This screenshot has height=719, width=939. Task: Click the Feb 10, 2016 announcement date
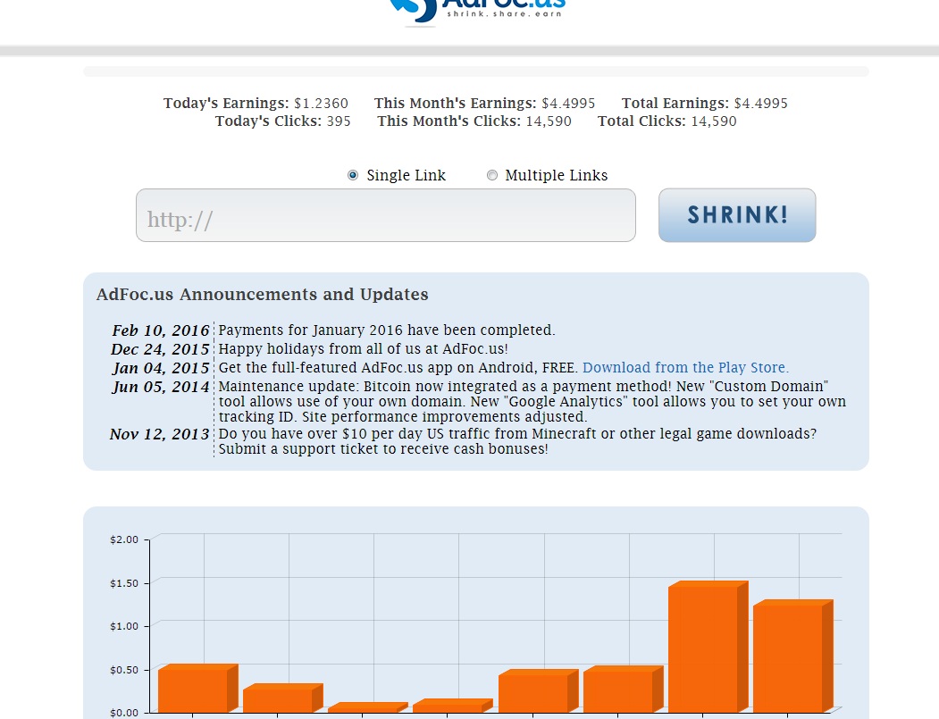click(x=161, y=330)
